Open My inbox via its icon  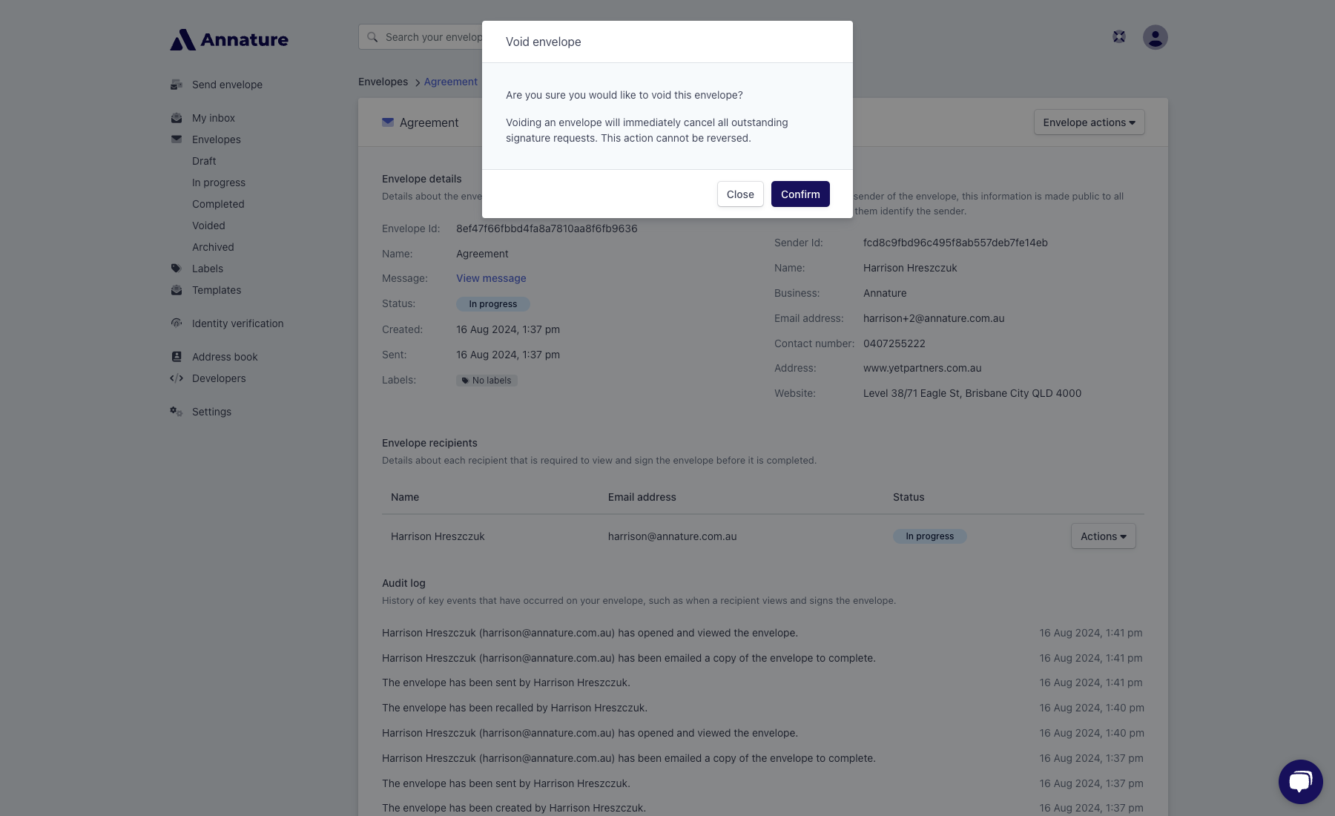click(x=177, y=118)
